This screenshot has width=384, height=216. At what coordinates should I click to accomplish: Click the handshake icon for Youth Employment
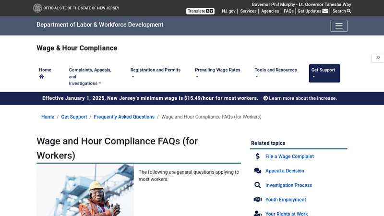(x=257, y=199)
